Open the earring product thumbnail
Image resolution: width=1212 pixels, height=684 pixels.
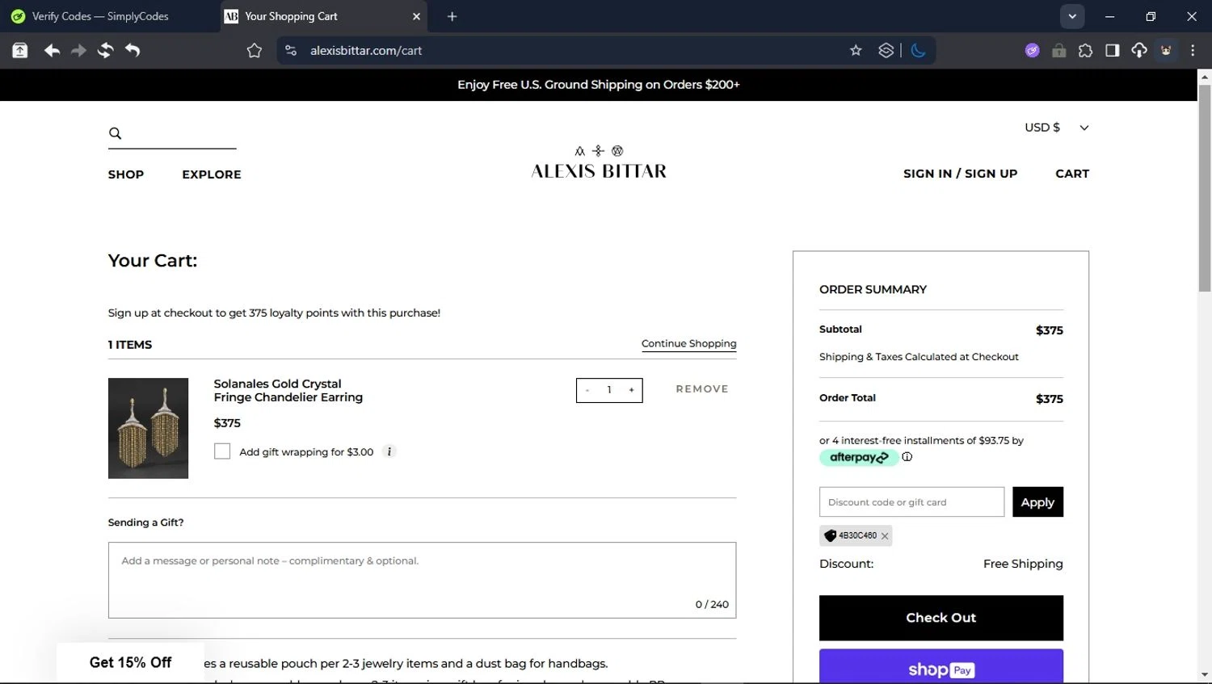pyautogui.click(x=148, y=428)
